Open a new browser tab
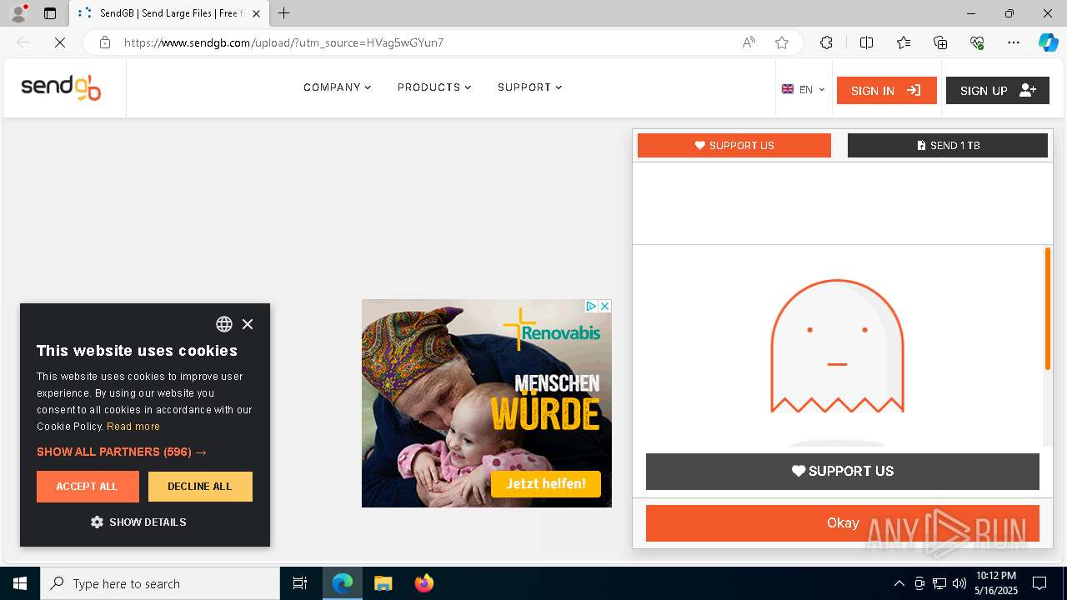1067x600 pixels. pyautogui.click(x=284, y=13)
